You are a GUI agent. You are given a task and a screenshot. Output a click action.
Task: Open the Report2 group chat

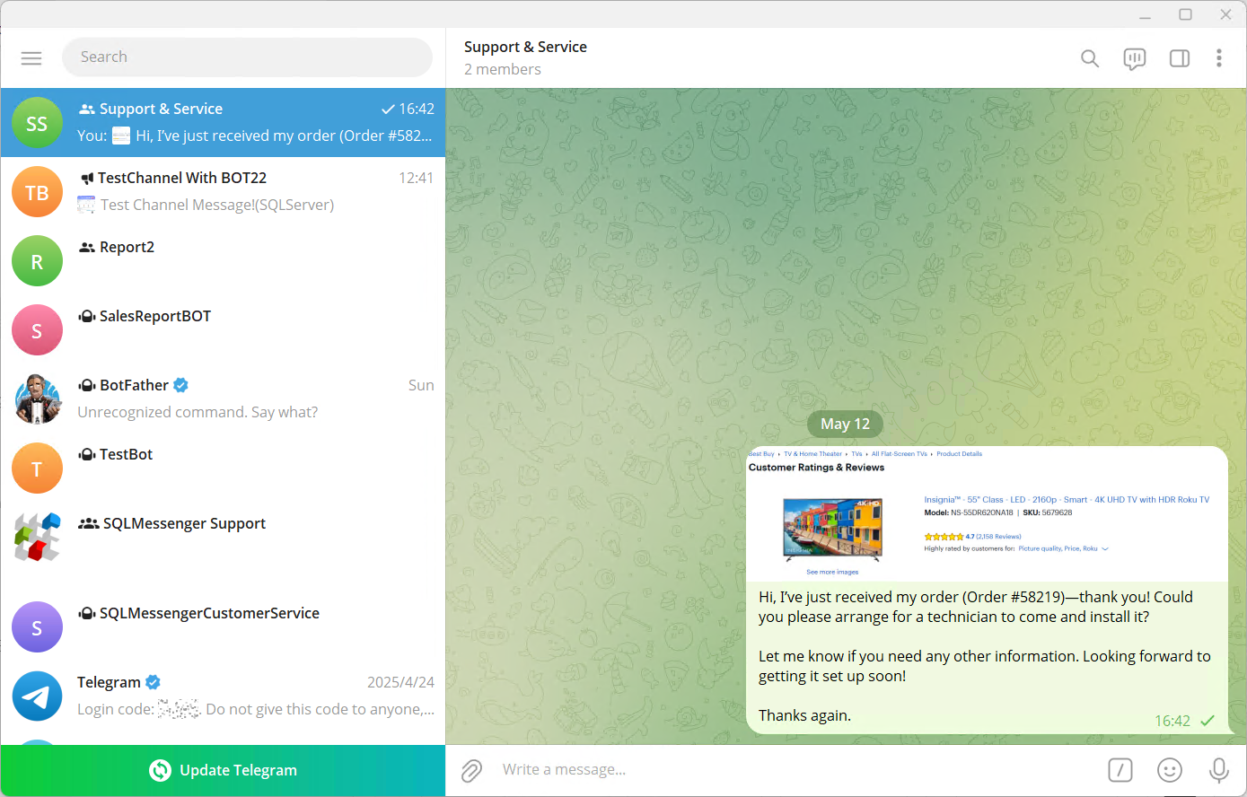pos(223,260)
